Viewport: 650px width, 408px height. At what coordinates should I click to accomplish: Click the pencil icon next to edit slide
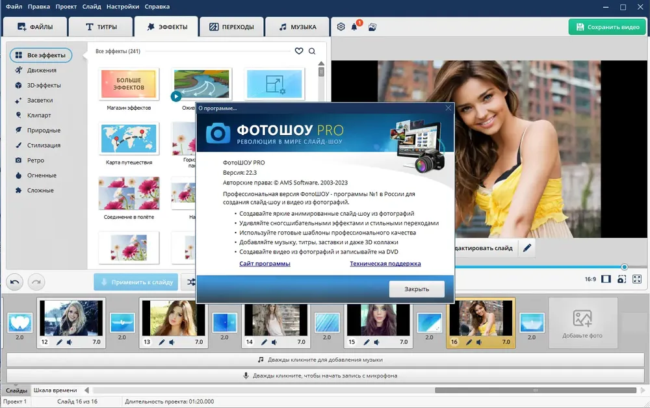click(527, 248)
